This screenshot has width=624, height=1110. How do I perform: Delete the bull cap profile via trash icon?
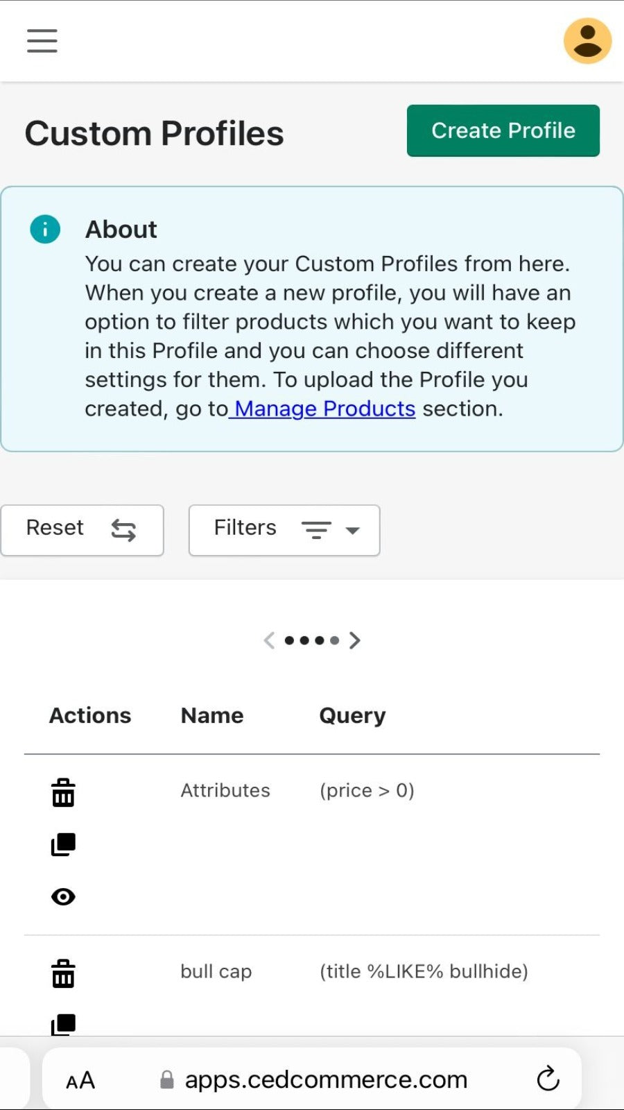63,973
